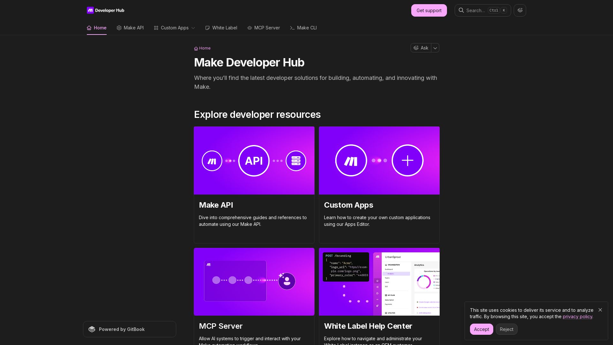Click the Home breadcrumb link
The image size is (613, 345).
(202, 48)
